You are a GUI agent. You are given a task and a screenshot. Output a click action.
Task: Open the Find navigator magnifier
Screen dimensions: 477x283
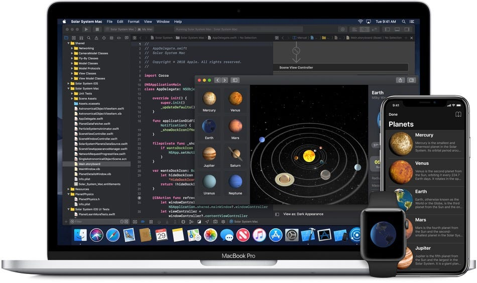coord(89,38)
